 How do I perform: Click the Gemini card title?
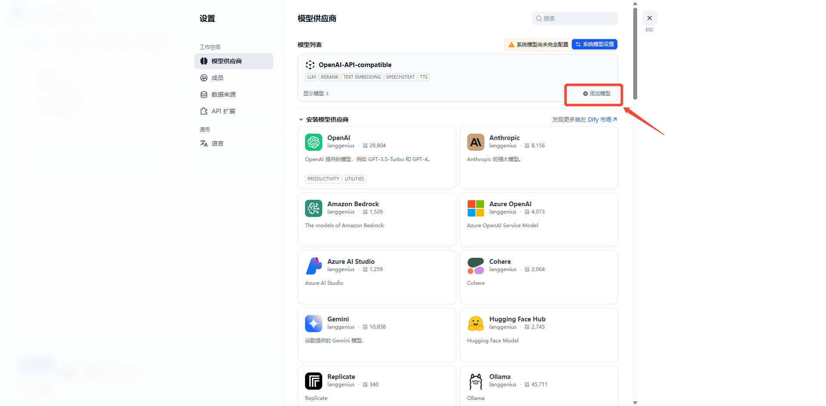338,319
